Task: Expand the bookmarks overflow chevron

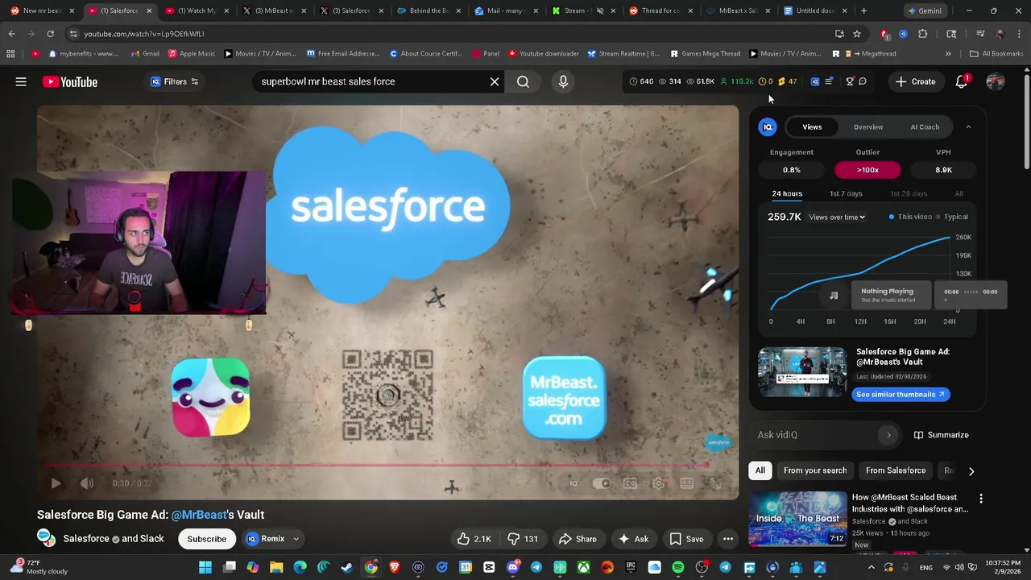Action: (x=948, y=53)
